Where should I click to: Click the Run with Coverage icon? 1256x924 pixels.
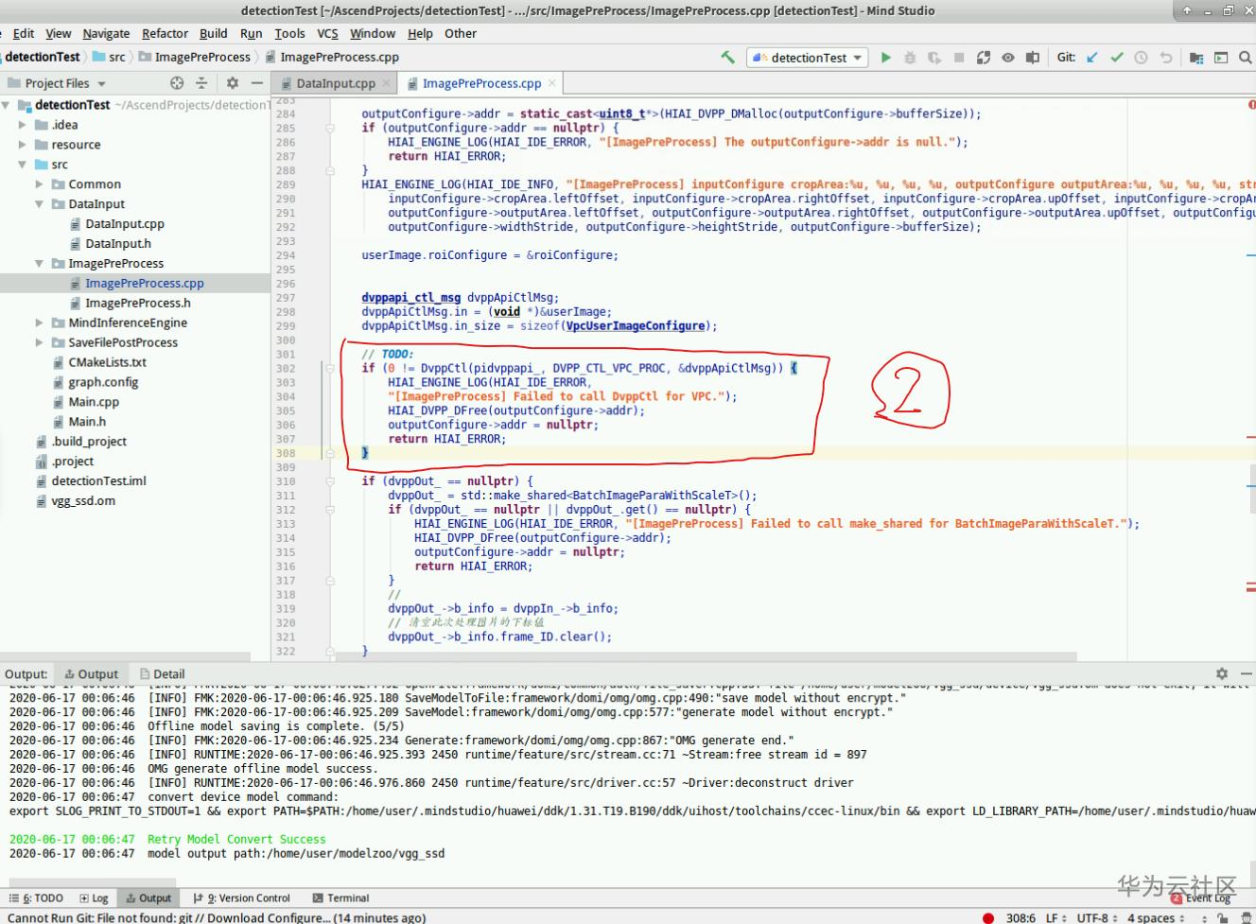pyautogui.click(x=934, y=57)
